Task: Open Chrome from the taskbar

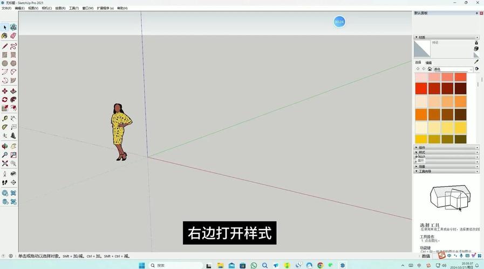Action: click(321, 265)
